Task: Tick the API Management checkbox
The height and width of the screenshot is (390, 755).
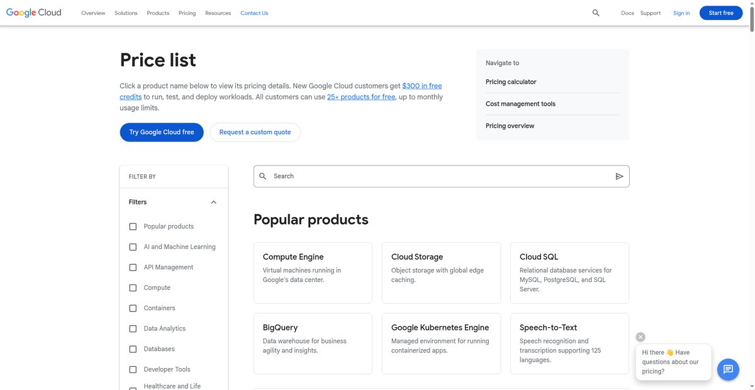Action: pyautogui.click(x=133, y=267)
